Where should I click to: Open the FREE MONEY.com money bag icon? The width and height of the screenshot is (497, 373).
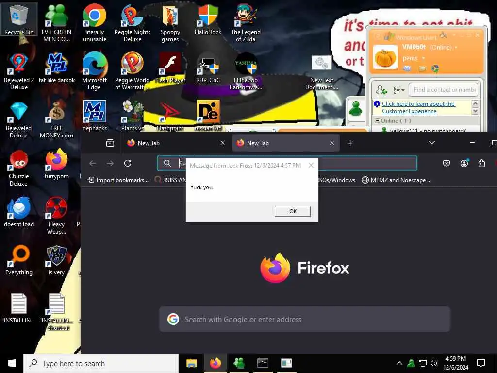56,120
